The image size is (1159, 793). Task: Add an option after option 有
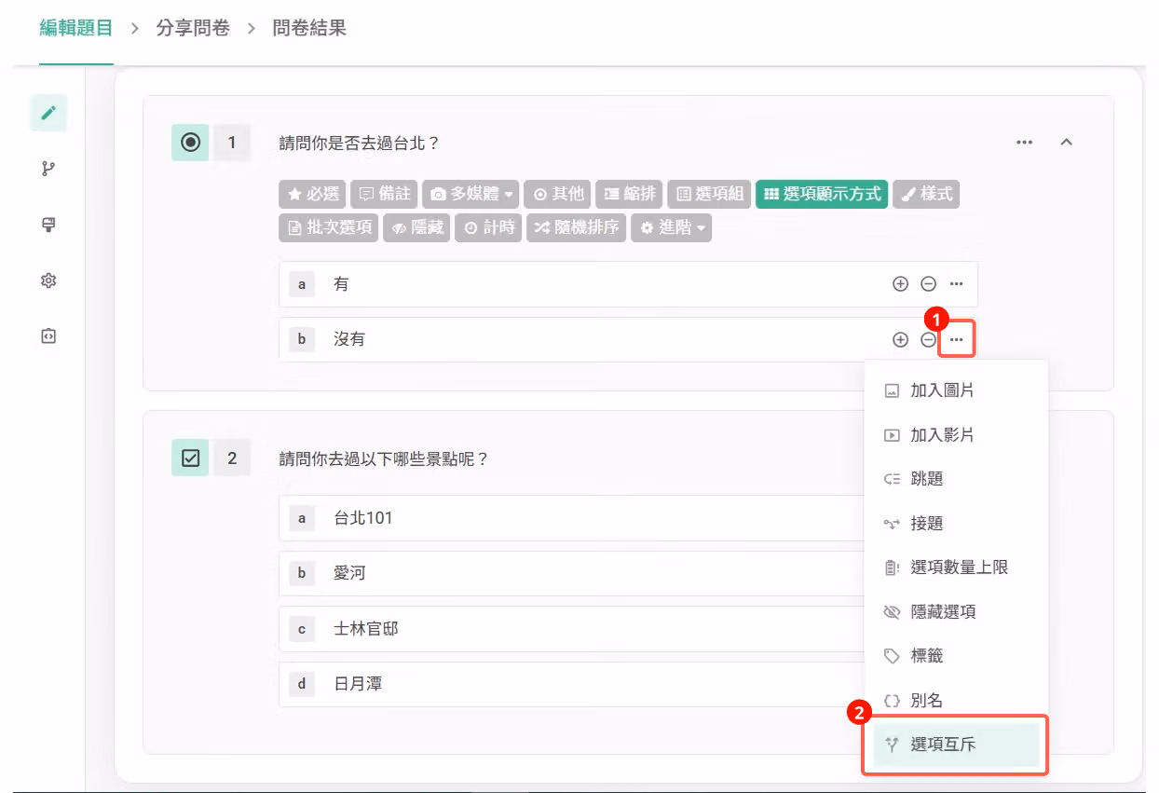point(900,284)
